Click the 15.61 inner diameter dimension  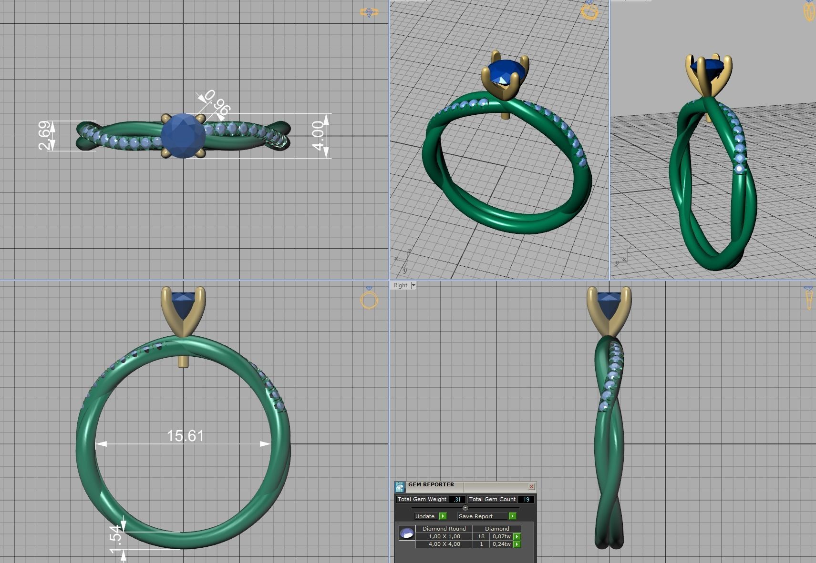point(185,436)
